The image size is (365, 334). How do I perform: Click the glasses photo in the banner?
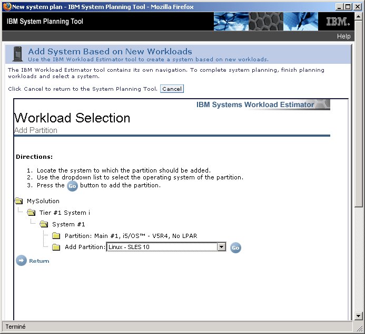click(231, 22)
